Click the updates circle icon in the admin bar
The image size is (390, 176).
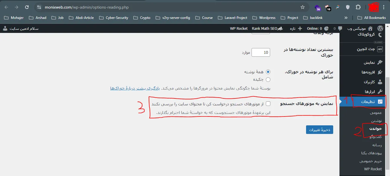tap(327, 28)
